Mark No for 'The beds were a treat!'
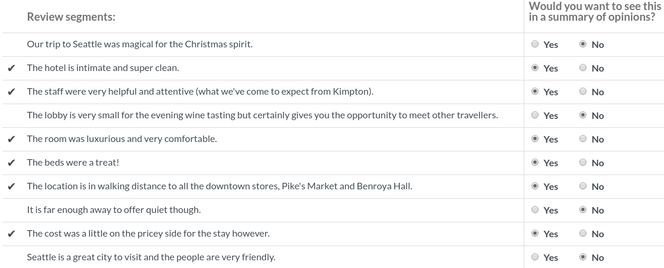 [x=583, y=163]
